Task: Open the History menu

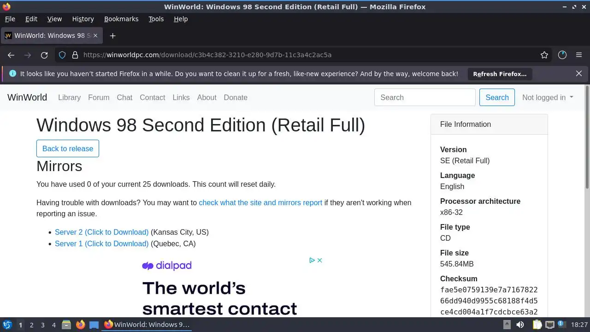Action: (x=83, y=19)
